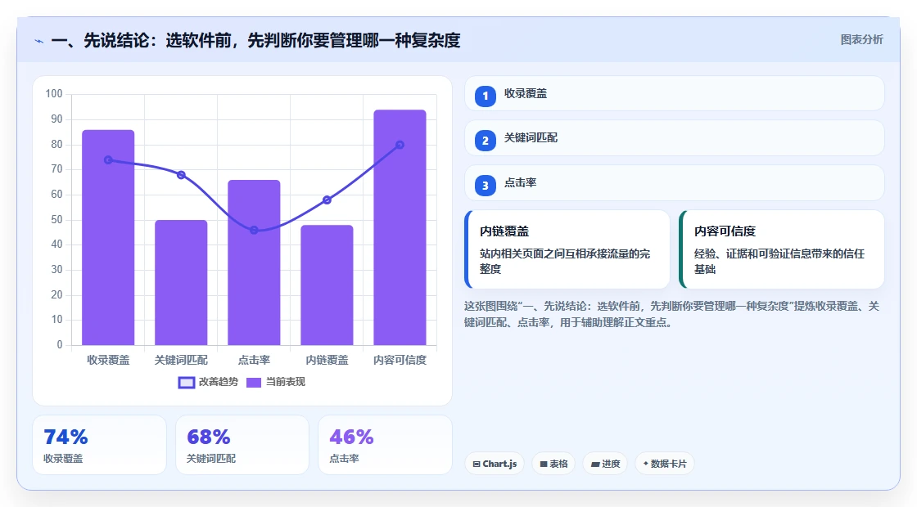Click the 数据卡片 tag
The width and height of the screenshot is (917, 507).
click(664, 464)
